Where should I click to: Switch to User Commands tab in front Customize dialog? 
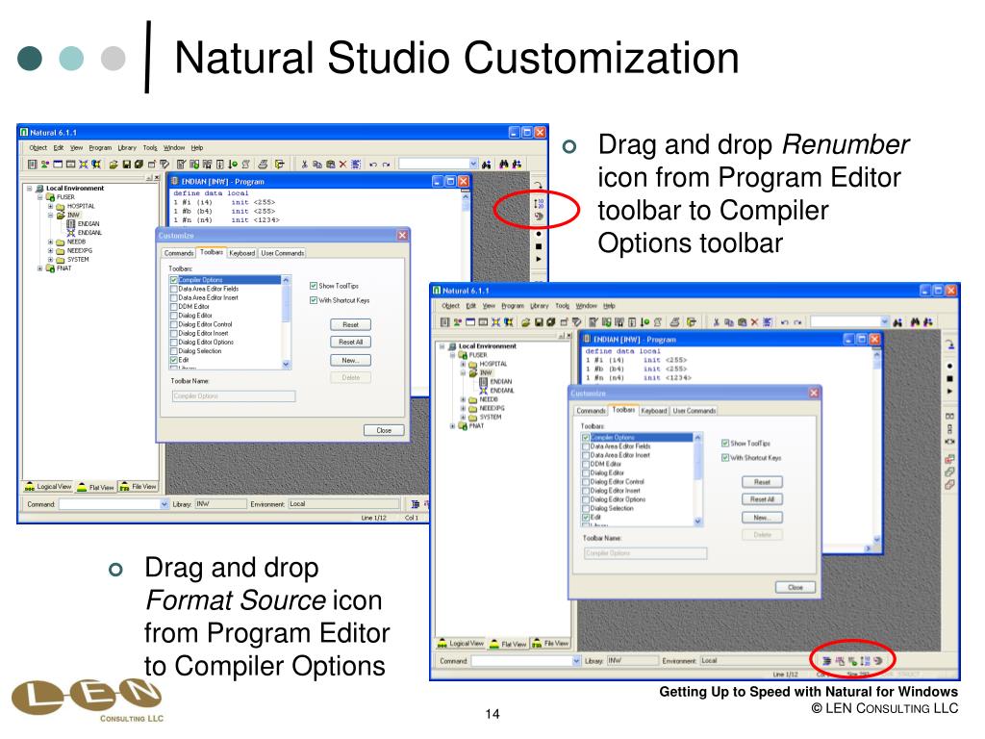point(695,411)
